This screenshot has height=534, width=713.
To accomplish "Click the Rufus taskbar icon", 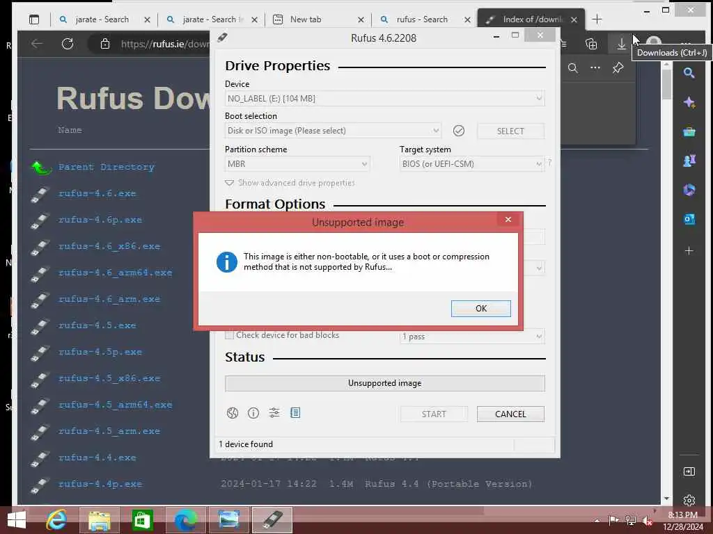I will [x=272, y=520].
